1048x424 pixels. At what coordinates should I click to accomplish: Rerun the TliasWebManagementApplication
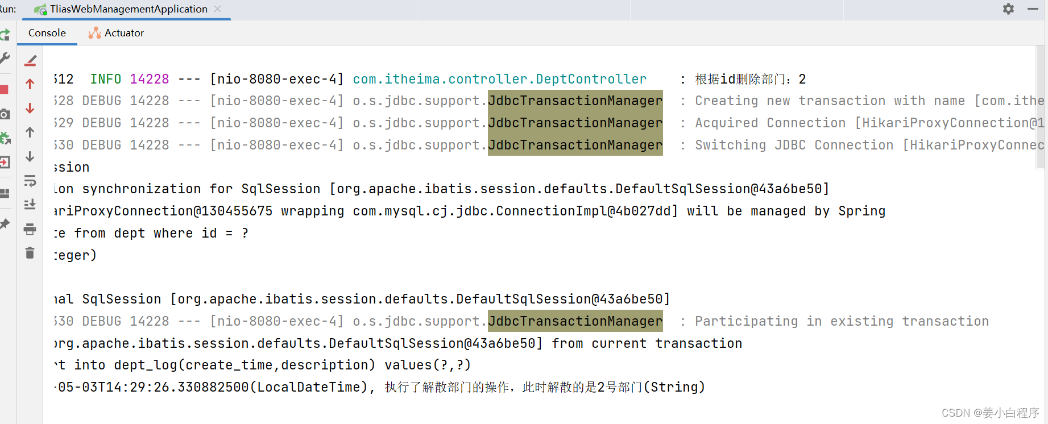[x=6, y=35]
